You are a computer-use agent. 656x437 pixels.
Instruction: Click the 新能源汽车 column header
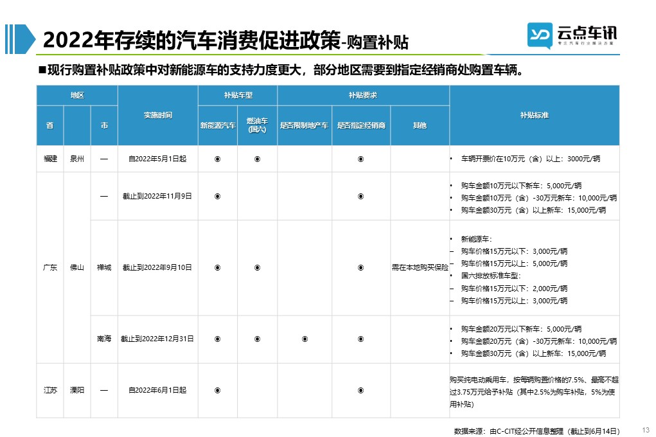pyautogui.click(x=218, y=125)
